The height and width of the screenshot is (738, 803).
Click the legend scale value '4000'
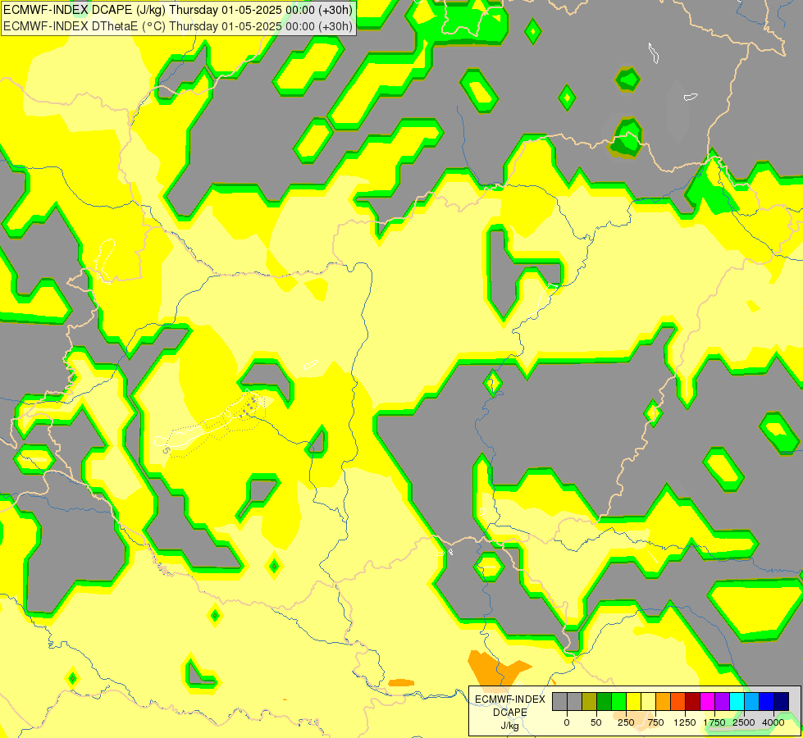tap(773, 722)
